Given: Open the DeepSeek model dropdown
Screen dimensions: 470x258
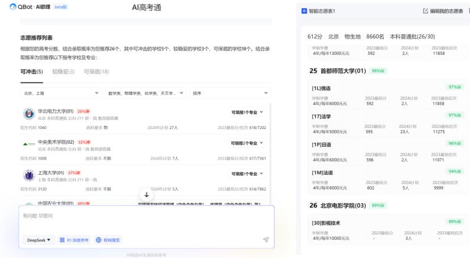Looking at the screenshot, I should [39, 240].
